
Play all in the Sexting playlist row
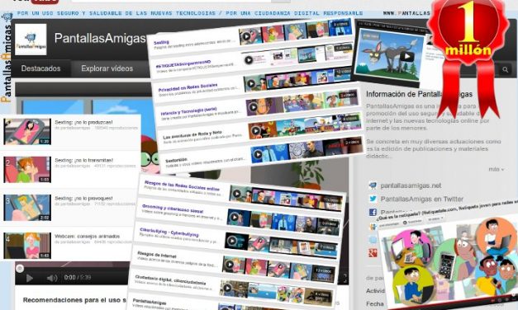(x=246, y=36)
